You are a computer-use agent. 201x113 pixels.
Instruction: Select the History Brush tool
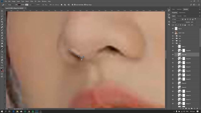pyautogui.click(x=2, y=35)
